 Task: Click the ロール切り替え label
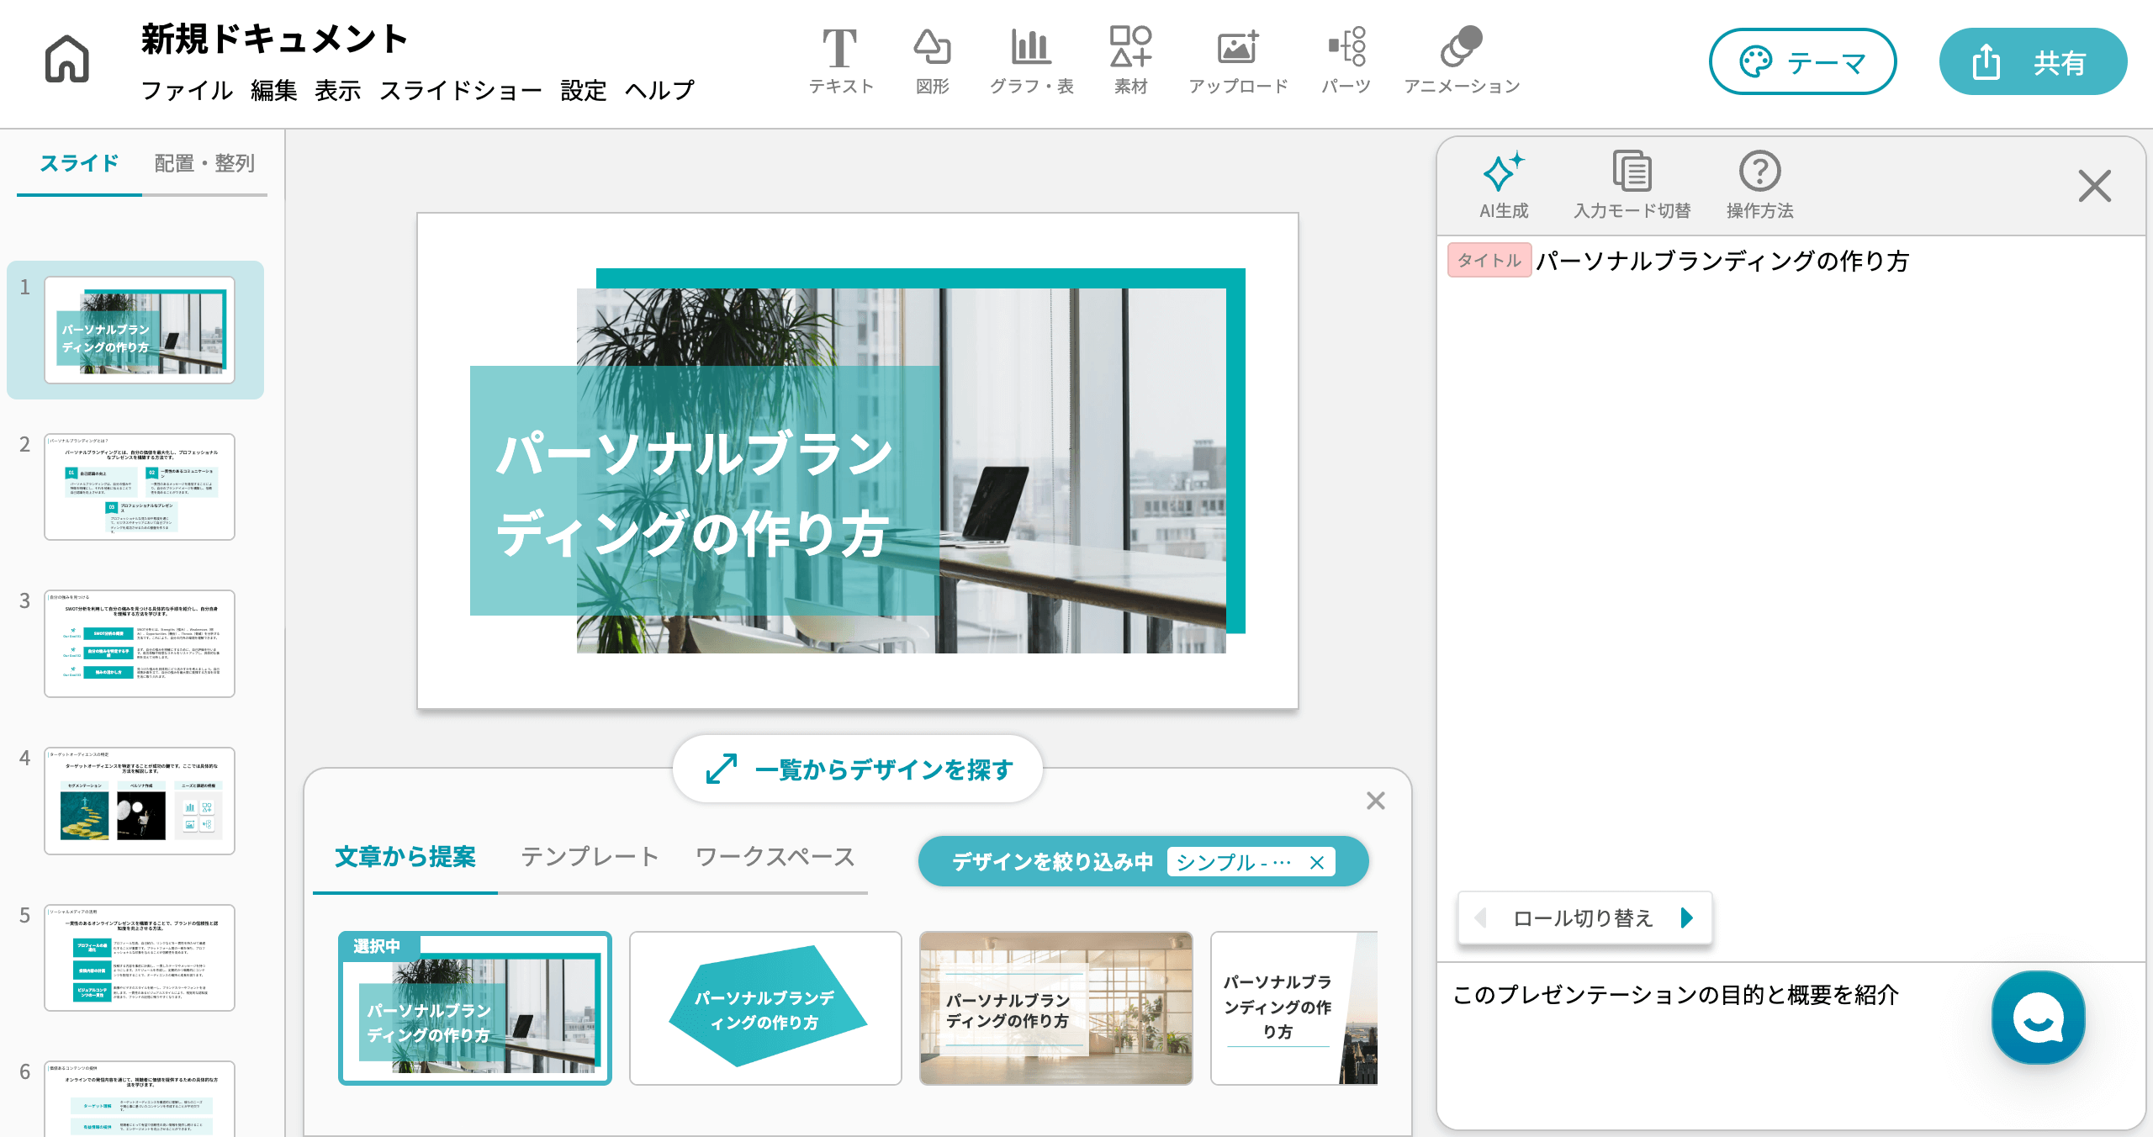click(1583, 918)
